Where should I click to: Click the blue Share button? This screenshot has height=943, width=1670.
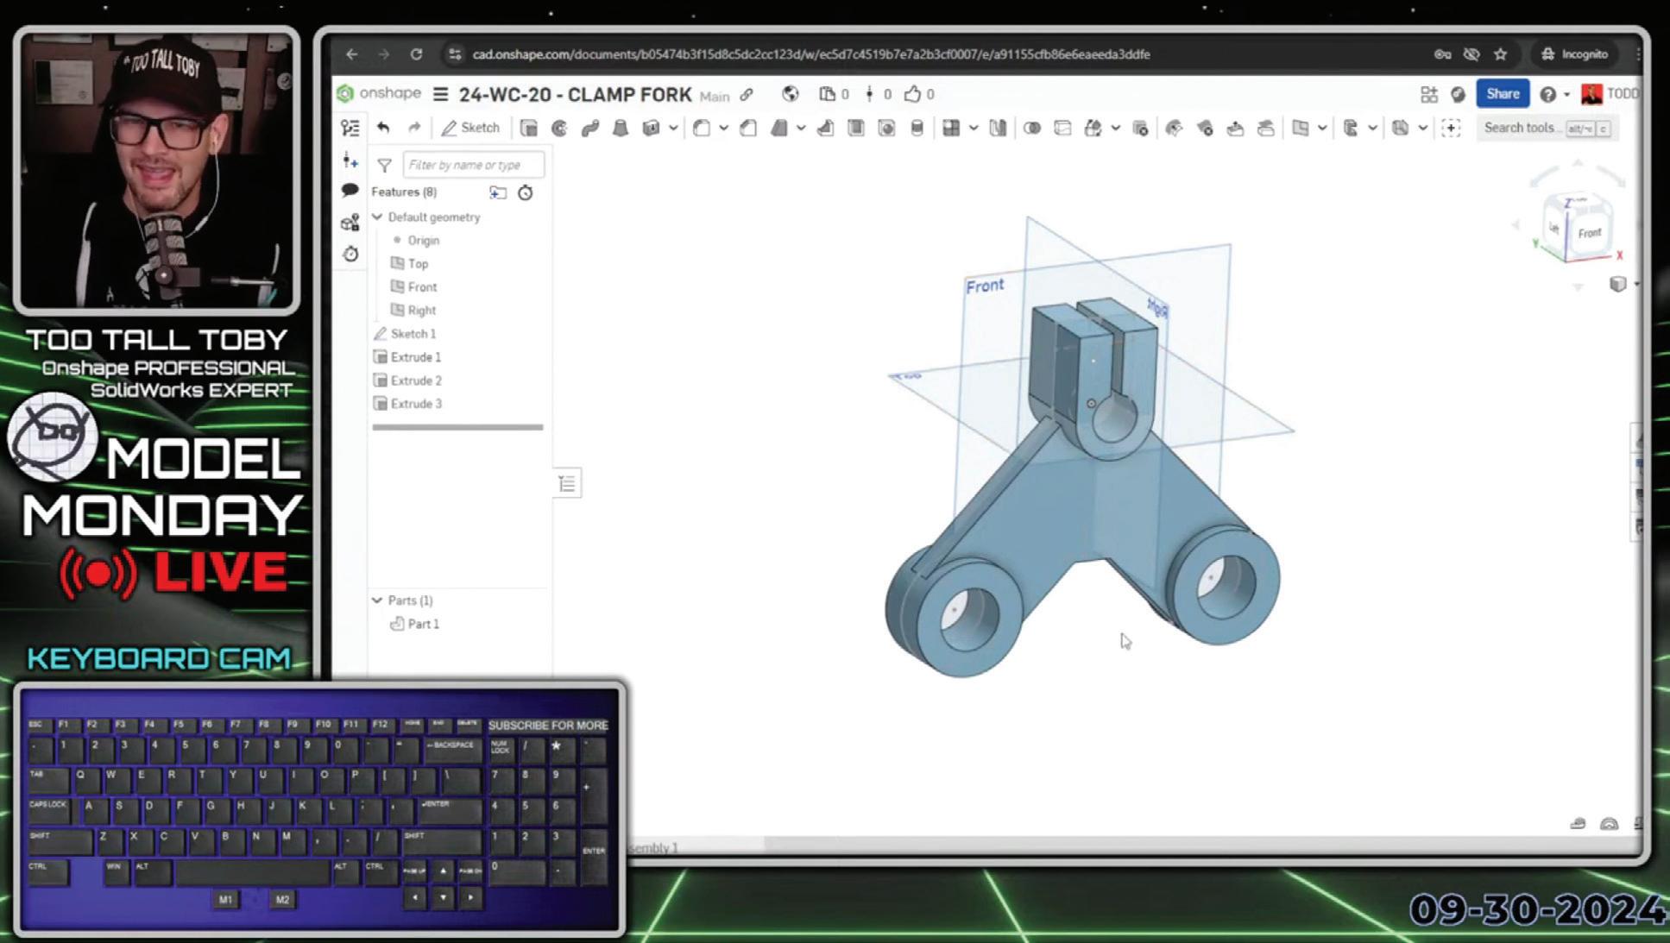[1502, 94]
